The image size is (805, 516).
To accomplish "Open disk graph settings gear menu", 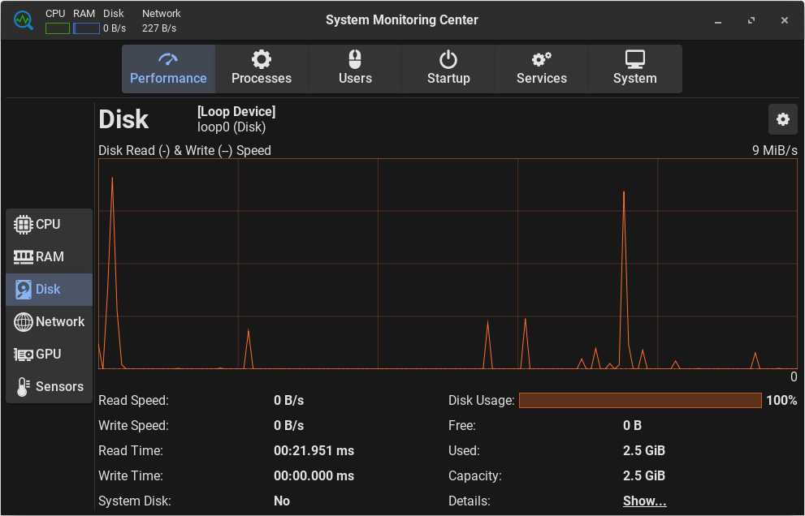I will [x=782, y=119].
